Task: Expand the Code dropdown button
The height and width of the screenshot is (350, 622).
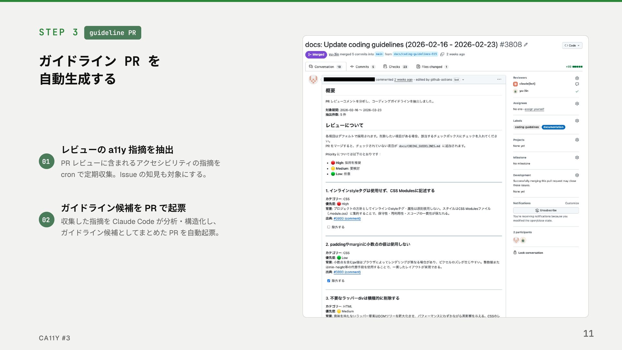Action: click(572, 45)
